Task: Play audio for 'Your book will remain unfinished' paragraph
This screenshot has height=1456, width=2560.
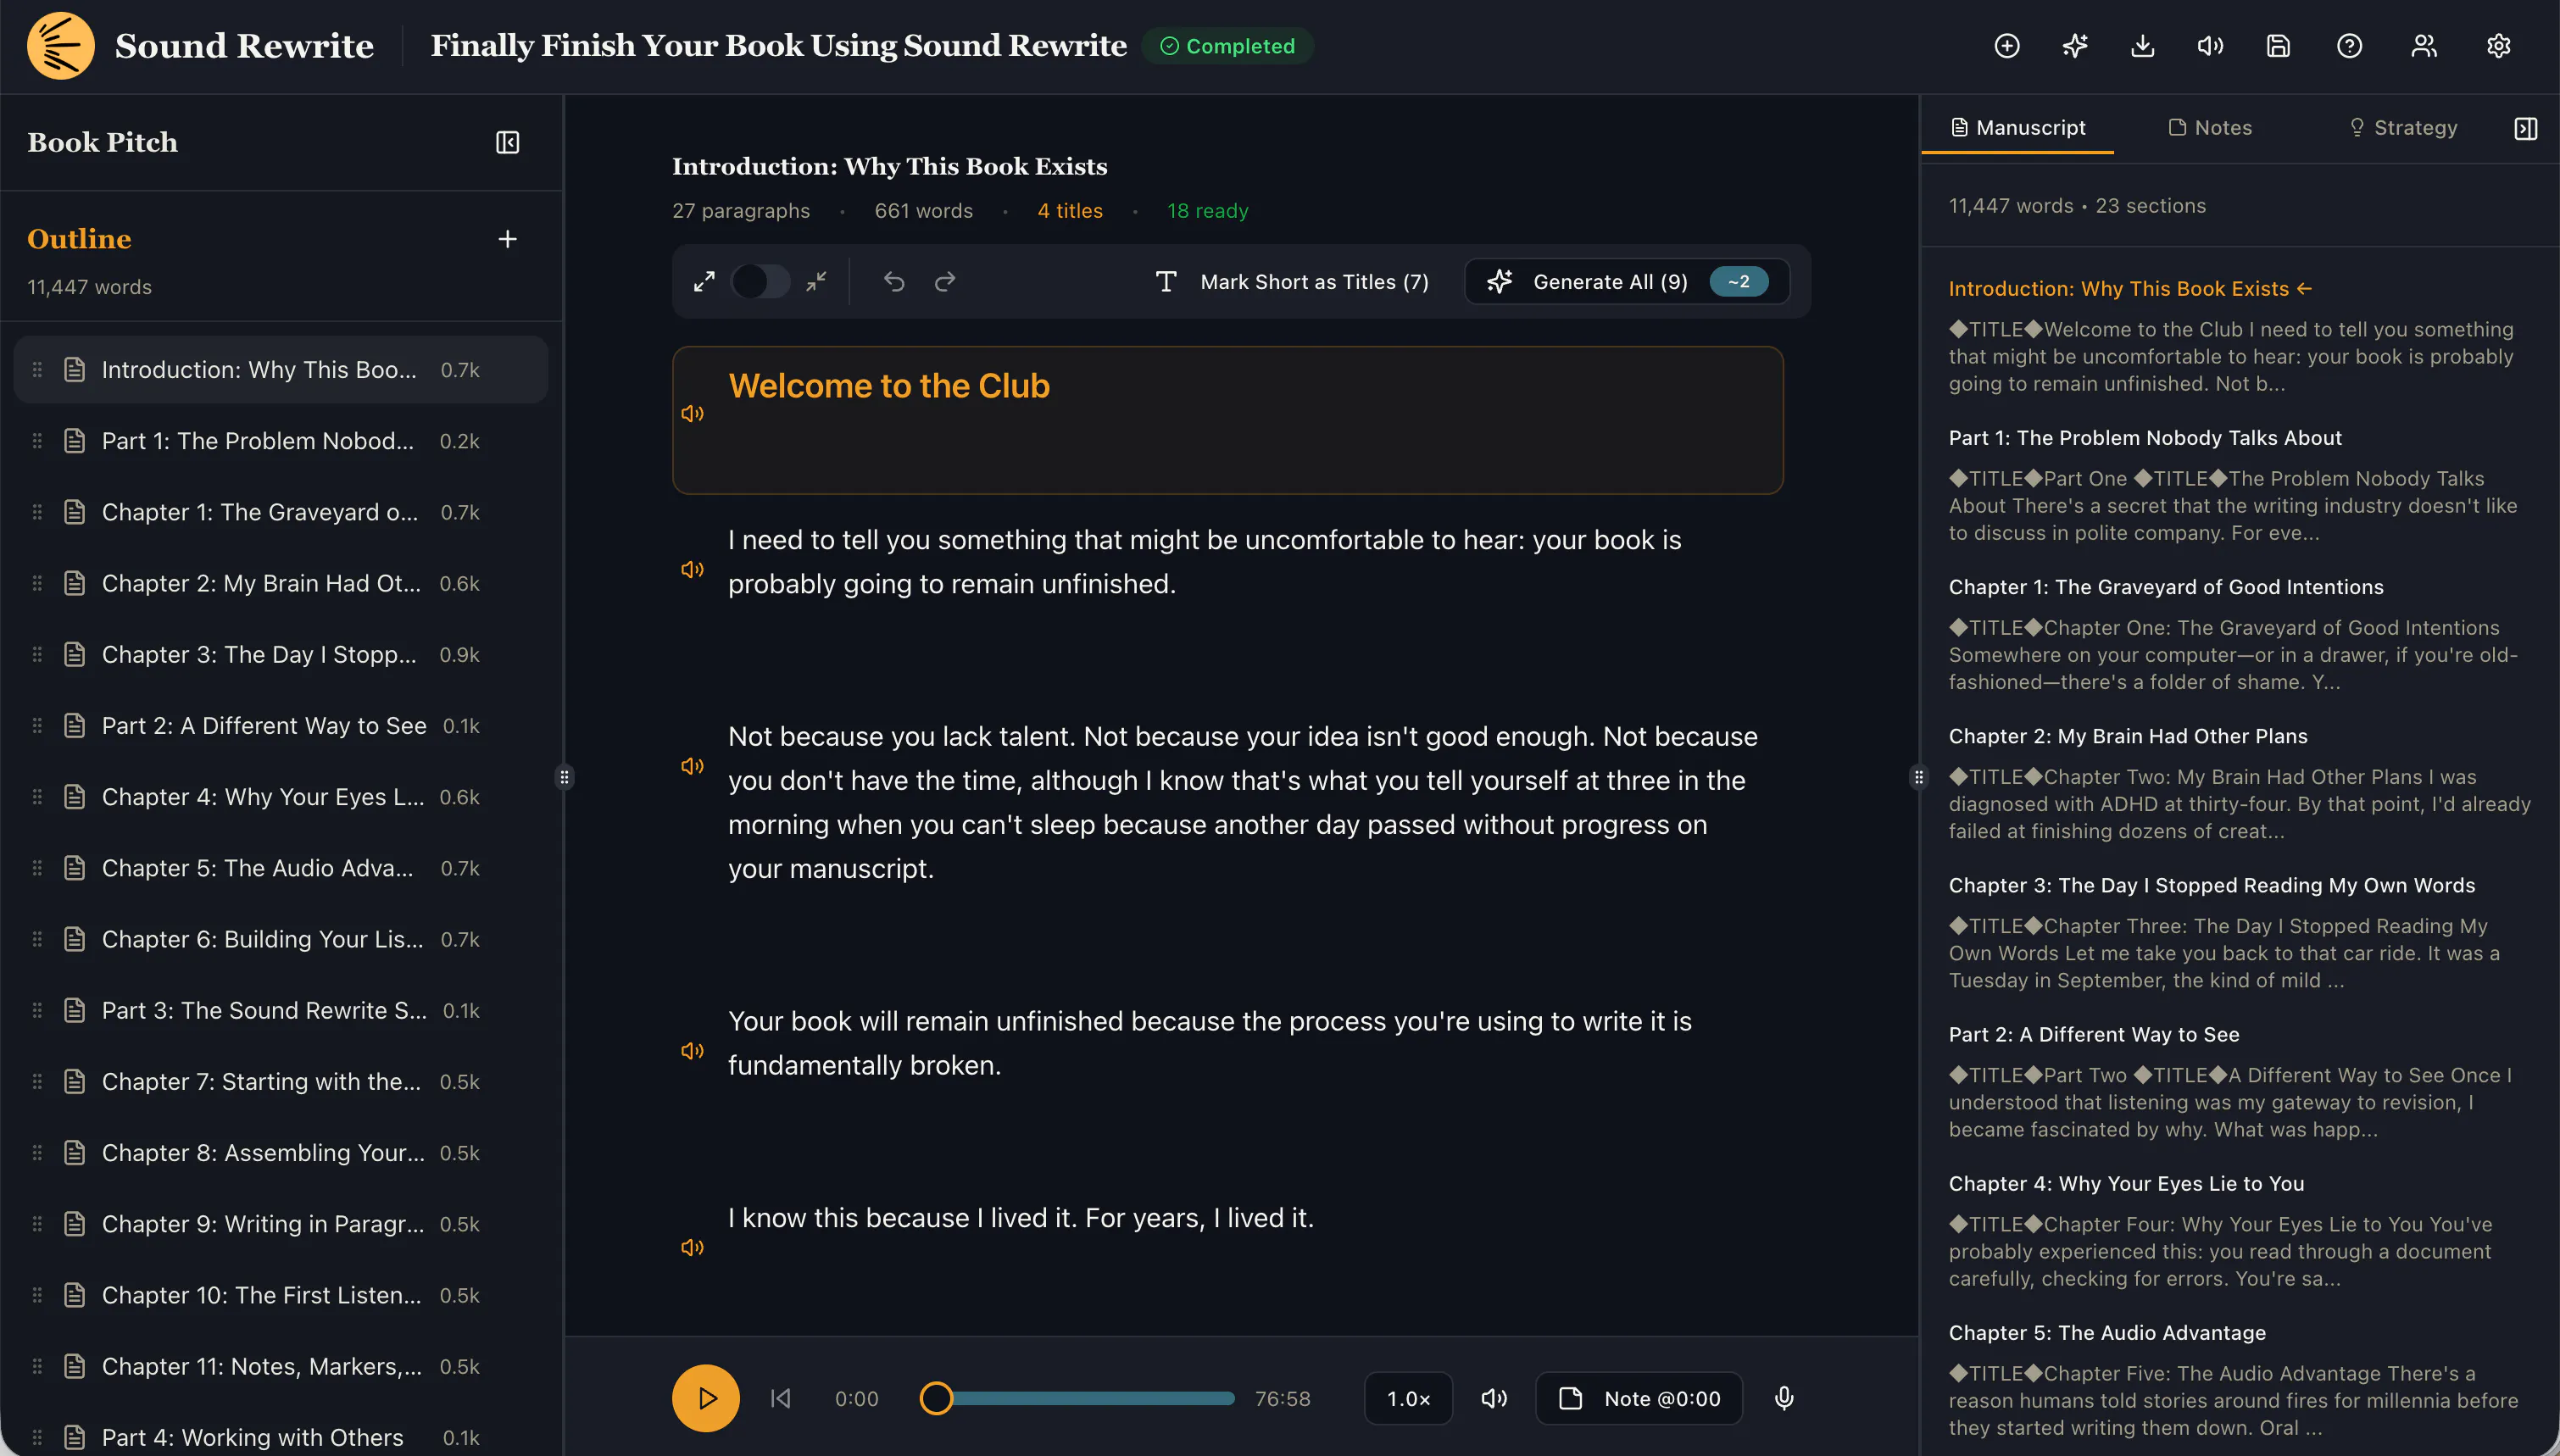Action: (692, 1051)
